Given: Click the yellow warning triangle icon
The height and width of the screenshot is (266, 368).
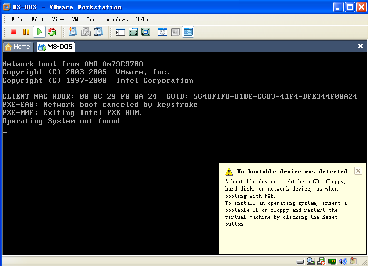Looking at the screenshot, I should pyautogui.click(x=229, y=172).
